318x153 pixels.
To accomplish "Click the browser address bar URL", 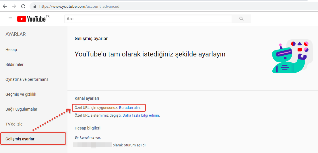I will 79,6.
